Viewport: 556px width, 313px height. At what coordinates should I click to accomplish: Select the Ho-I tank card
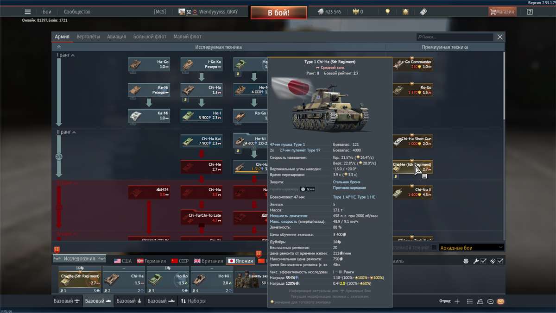pyautogui.click(x=202, y=115)
